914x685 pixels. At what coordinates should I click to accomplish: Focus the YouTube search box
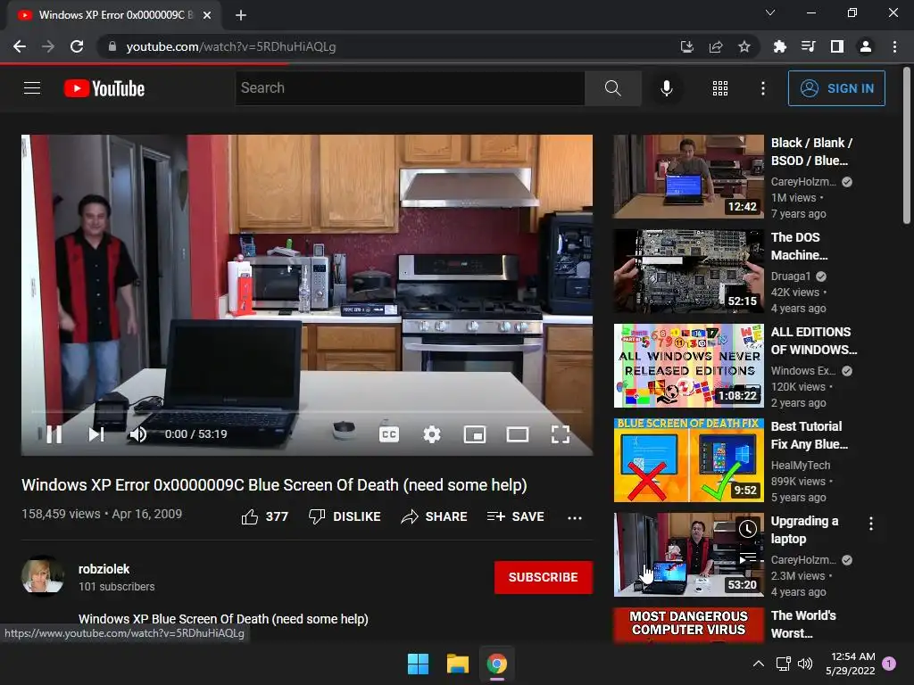410,88
